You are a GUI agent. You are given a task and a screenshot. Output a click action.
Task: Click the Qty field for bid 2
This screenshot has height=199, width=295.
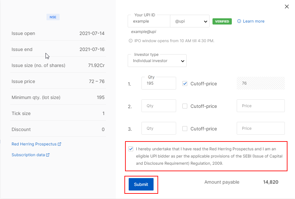(158, 106)
